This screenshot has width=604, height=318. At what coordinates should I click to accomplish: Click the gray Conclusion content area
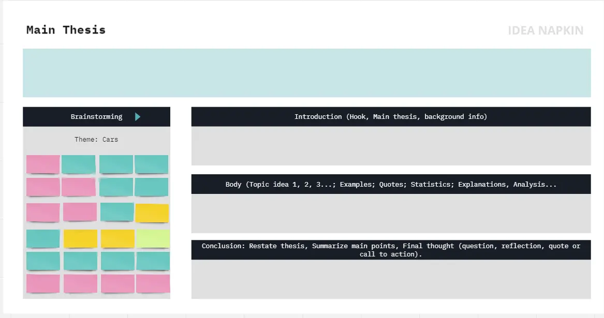tap(391, 279)
